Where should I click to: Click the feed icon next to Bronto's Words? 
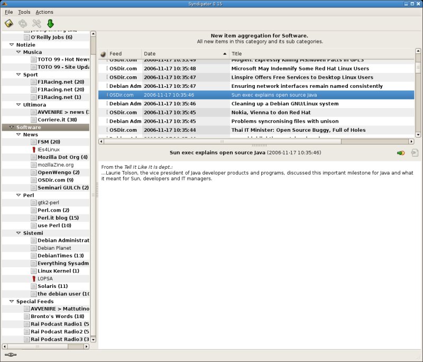(x=27, y=316)
